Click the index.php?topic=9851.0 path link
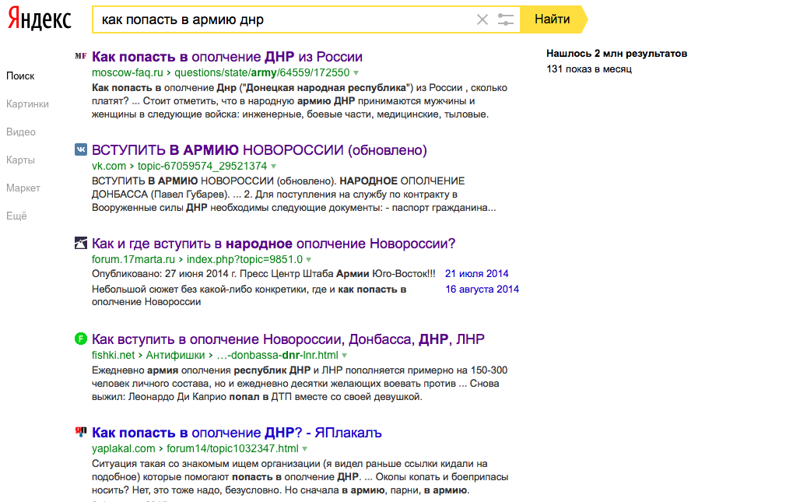 click(x=244, y=259)
